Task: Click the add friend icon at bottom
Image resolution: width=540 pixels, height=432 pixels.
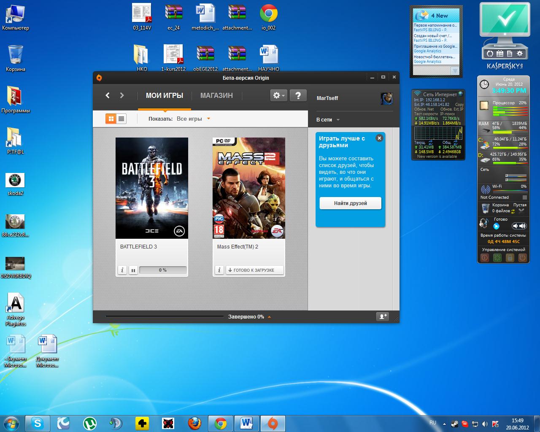Action: (x=382, y=316)
